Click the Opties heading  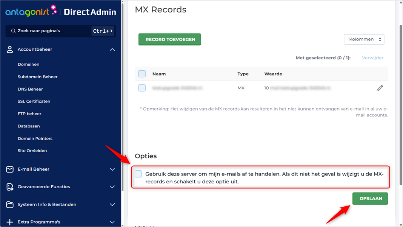pyautogui.click(x=146, y=156)
